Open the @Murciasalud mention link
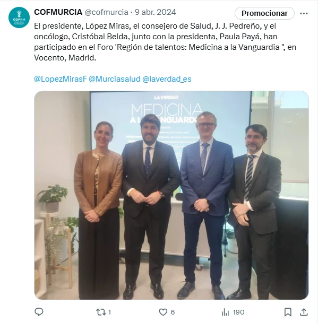Image resolution: width=318 pixels, height=323 pixels. point(115,79)
